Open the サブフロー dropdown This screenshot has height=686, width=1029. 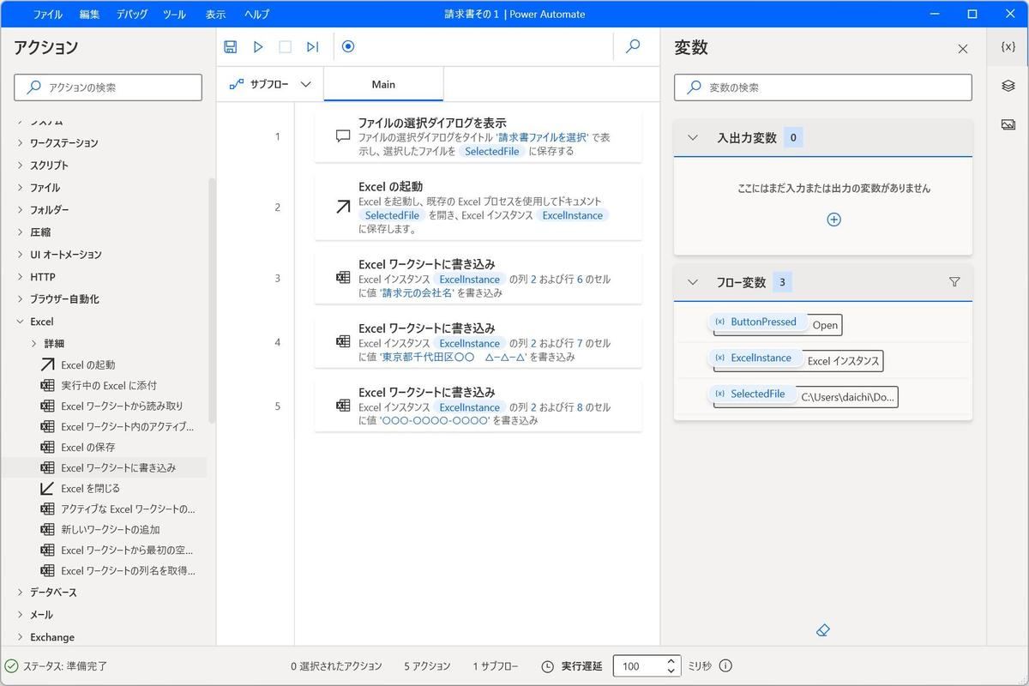coord(270,84)
